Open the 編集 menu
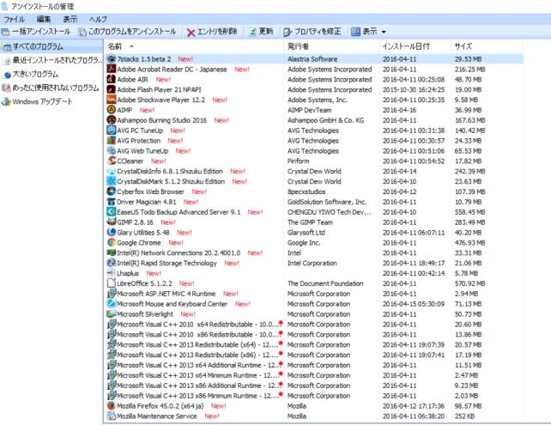Screen dimensions: 551x425 tap(44, 20)
